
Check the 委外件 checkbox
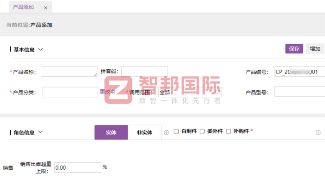point(202,132)
